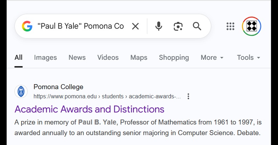Expand the More search filters dropdown
Screen dimensions: 278x145
pyautogui.click(x=212, y=57)
